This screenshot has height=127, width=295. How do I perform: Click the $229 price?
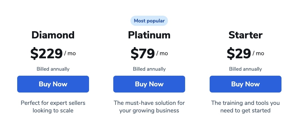[x=46, y=54]
